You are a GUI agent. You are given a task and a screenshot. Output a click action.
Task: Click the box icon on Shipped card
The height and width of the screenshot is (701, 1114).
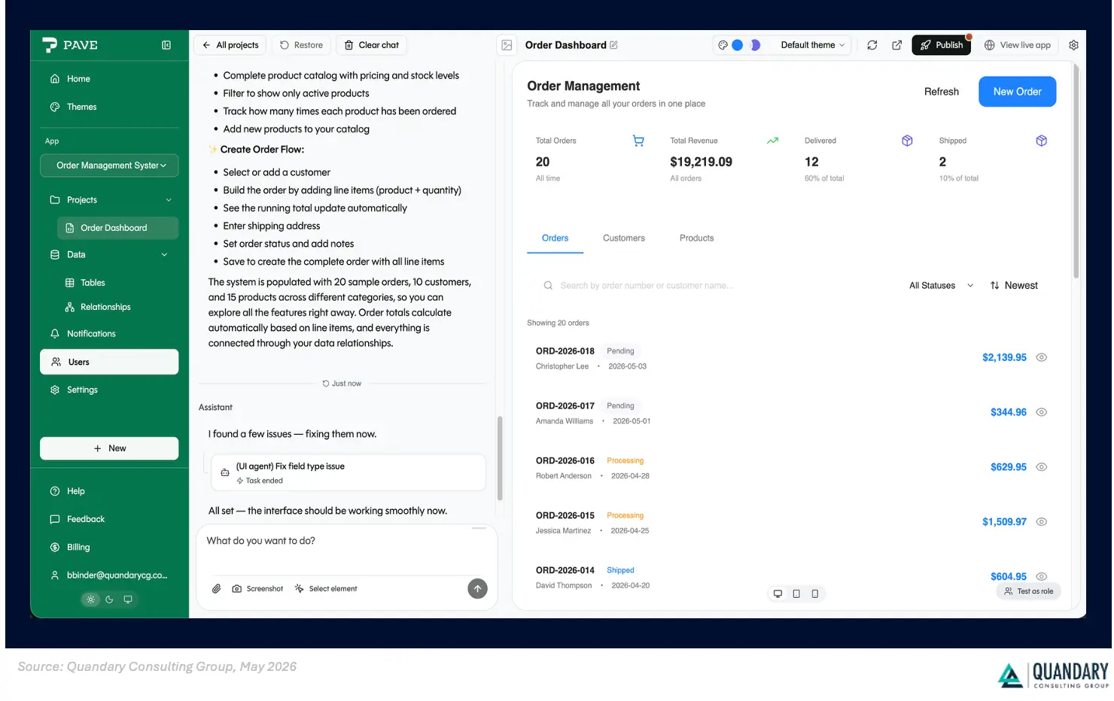[1041, 141]
